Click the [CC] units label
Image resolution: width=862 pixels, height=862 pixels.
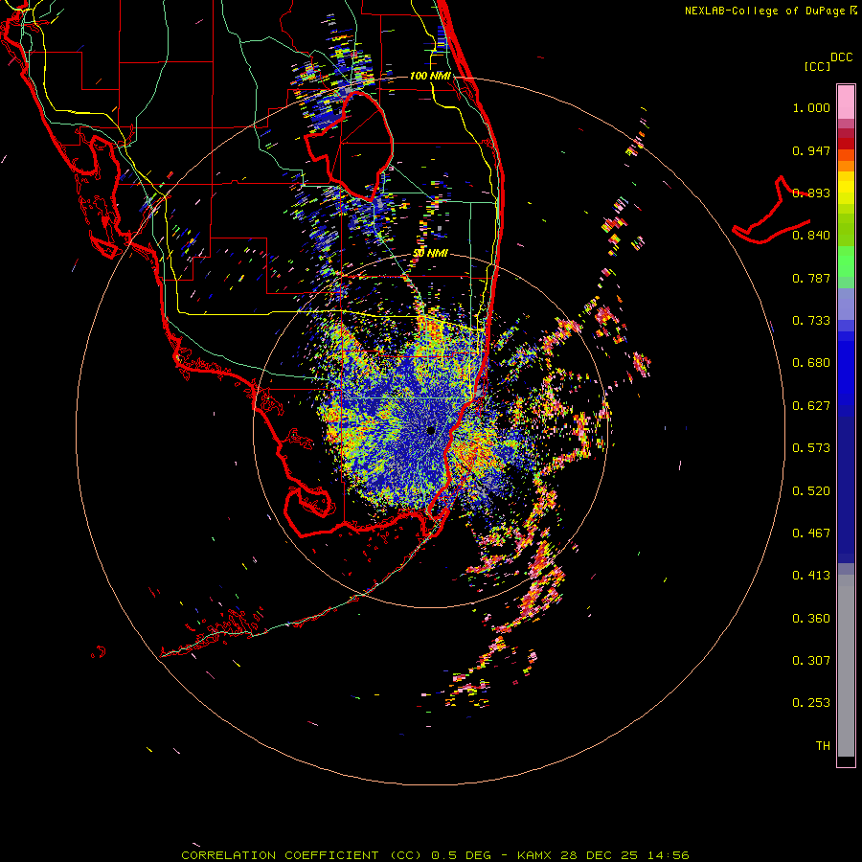pyautogui.click(x=818, y=66)
